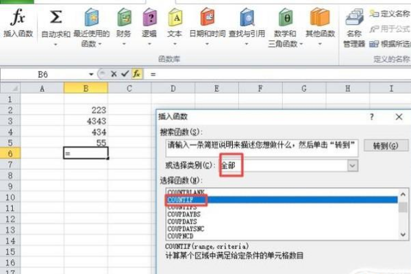Select column C header
This screenshot has width=411, height=274.
tap(129, 88)
